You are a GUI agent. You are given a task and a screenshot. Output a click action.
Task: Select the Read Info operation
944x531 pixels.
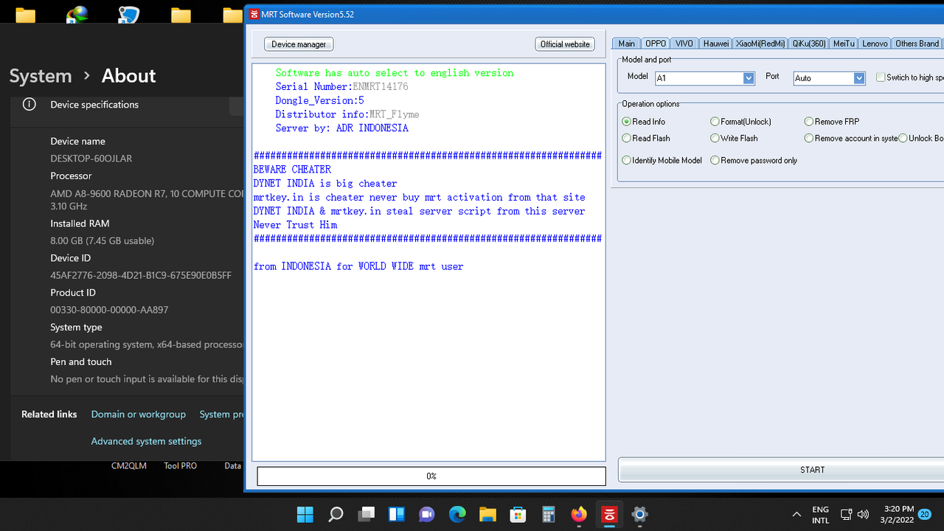(x=627, y=121)
